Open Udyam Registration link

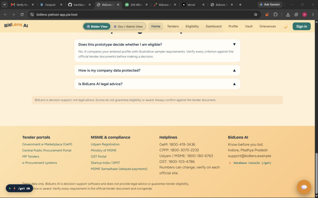[x=105, y=144]
